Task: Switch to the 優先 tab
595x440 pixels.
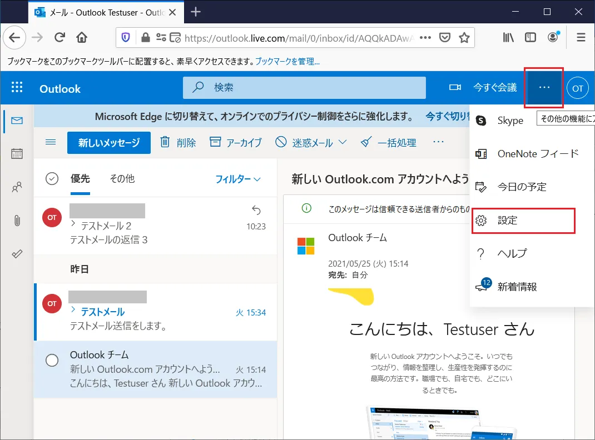Action: pos(80,178)
